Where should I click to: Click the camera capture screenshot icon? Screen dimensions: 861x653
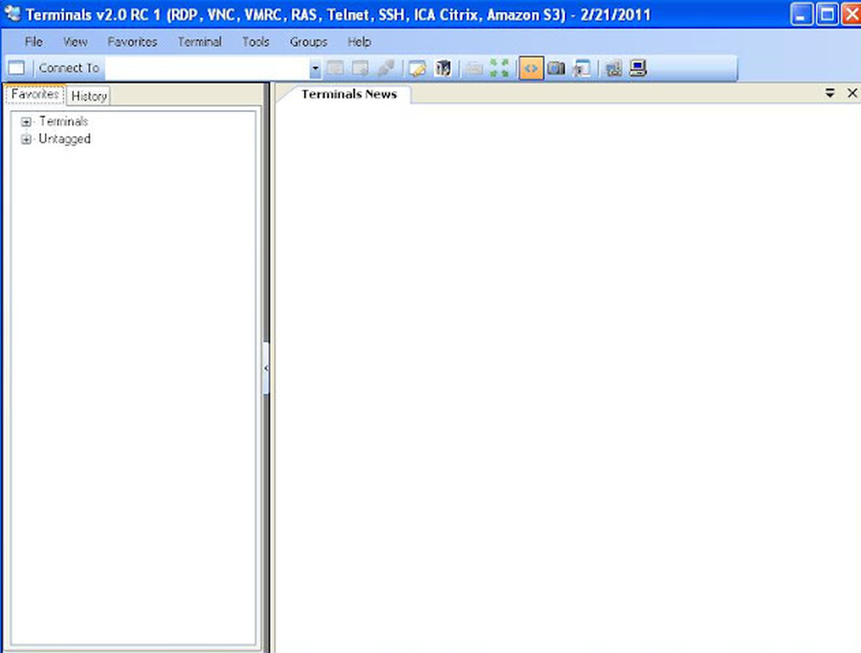tap(556, 69)
